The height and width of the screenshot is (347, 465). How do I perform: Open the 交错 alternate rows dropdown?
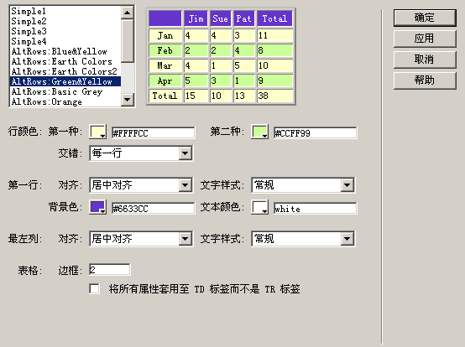141,153
